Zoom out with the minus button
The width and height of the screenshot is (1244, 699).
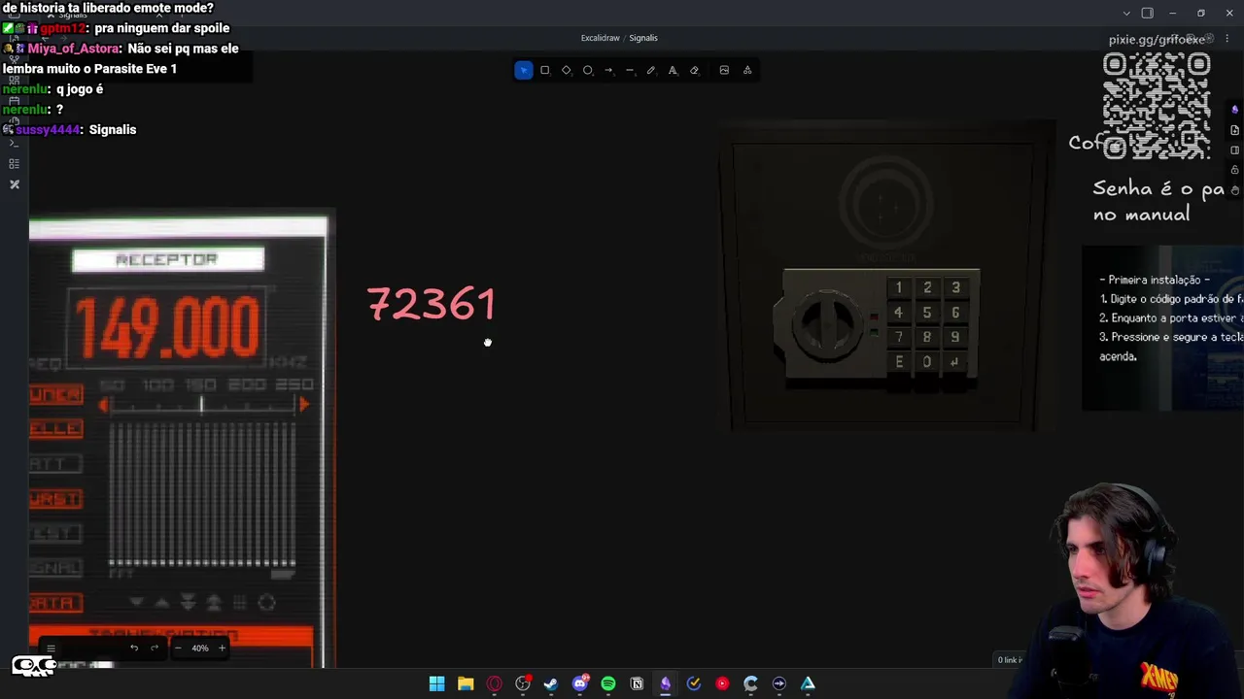click(178, 648)
